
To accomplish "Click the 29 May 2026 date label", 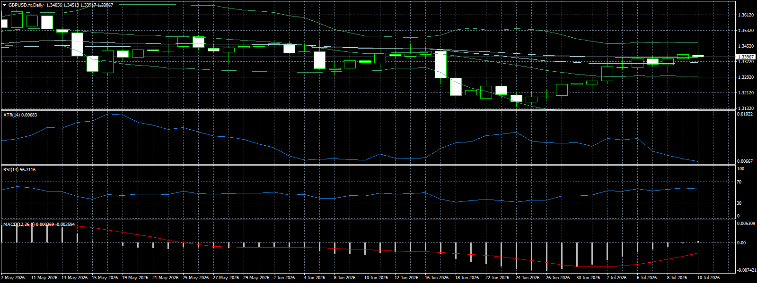I will click(x=256, y=278).
